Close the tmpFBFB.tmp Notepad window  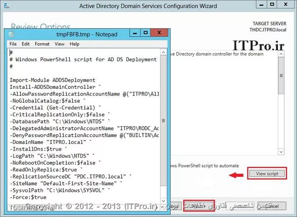[x=159, y=33]
